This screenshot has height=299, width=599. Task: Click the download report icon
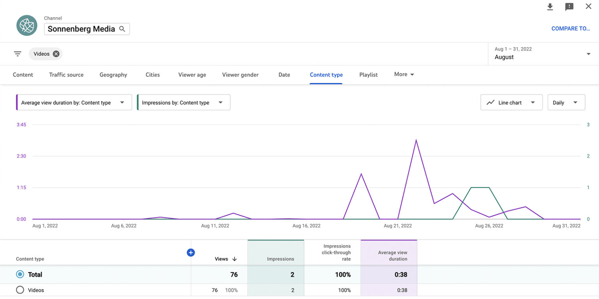click(550, 7)
